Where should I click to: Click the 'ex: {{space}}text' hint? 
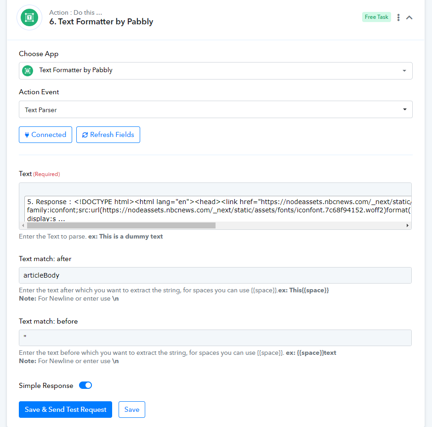[311, 353]
